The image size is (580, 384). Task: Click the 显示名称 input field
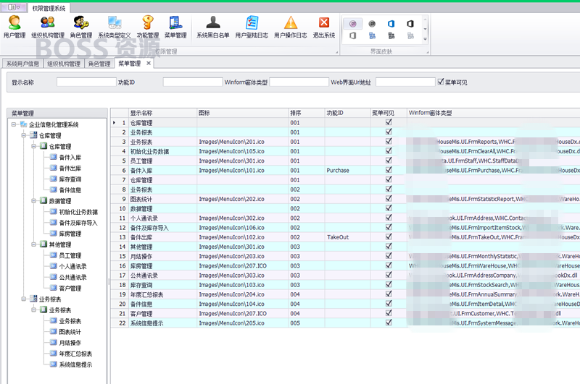[x=86, y=82]
